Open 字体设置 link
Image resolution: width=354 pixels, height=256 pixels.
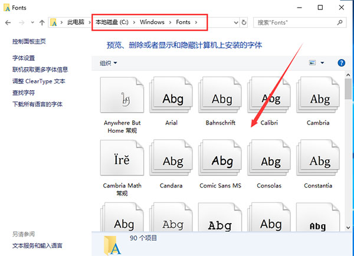24,58
